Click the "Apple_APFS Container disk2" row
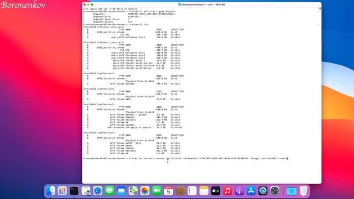The height and width of the screenshot is (199, 354). (x=133, y=37)
